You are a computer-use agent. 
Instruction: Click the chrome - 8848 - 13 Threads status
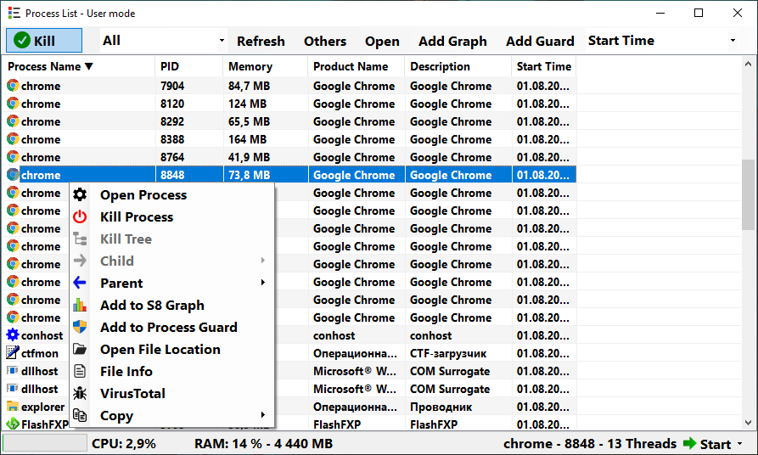(x=590, y=443)
